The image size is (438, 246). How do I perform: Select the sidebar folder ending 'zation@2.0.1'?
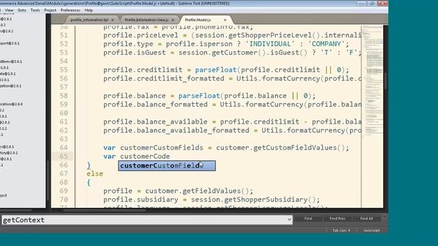pos(11,86)
